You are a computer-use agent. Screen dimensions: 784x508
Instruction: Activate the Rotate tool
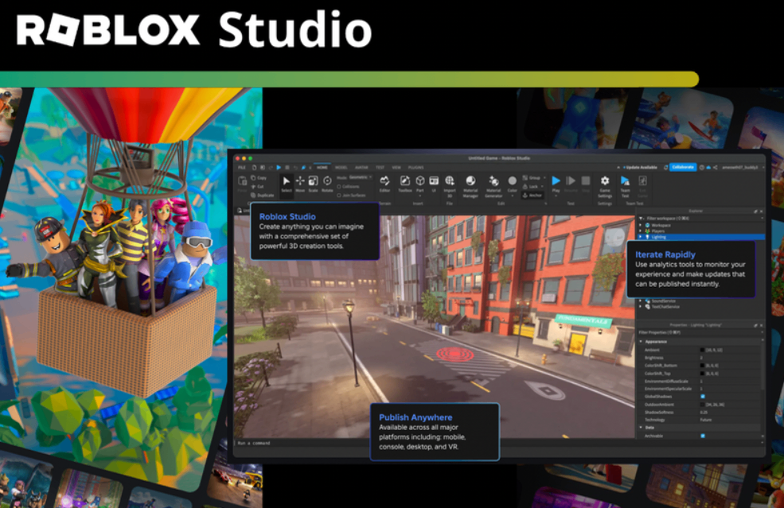coord(327,184)
